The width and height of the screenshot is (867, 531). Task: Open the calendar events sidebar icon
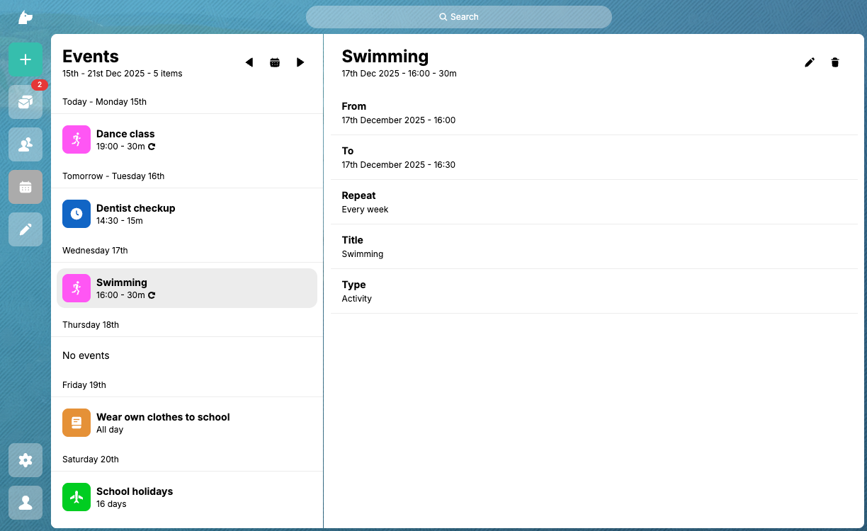click(25, 187)
